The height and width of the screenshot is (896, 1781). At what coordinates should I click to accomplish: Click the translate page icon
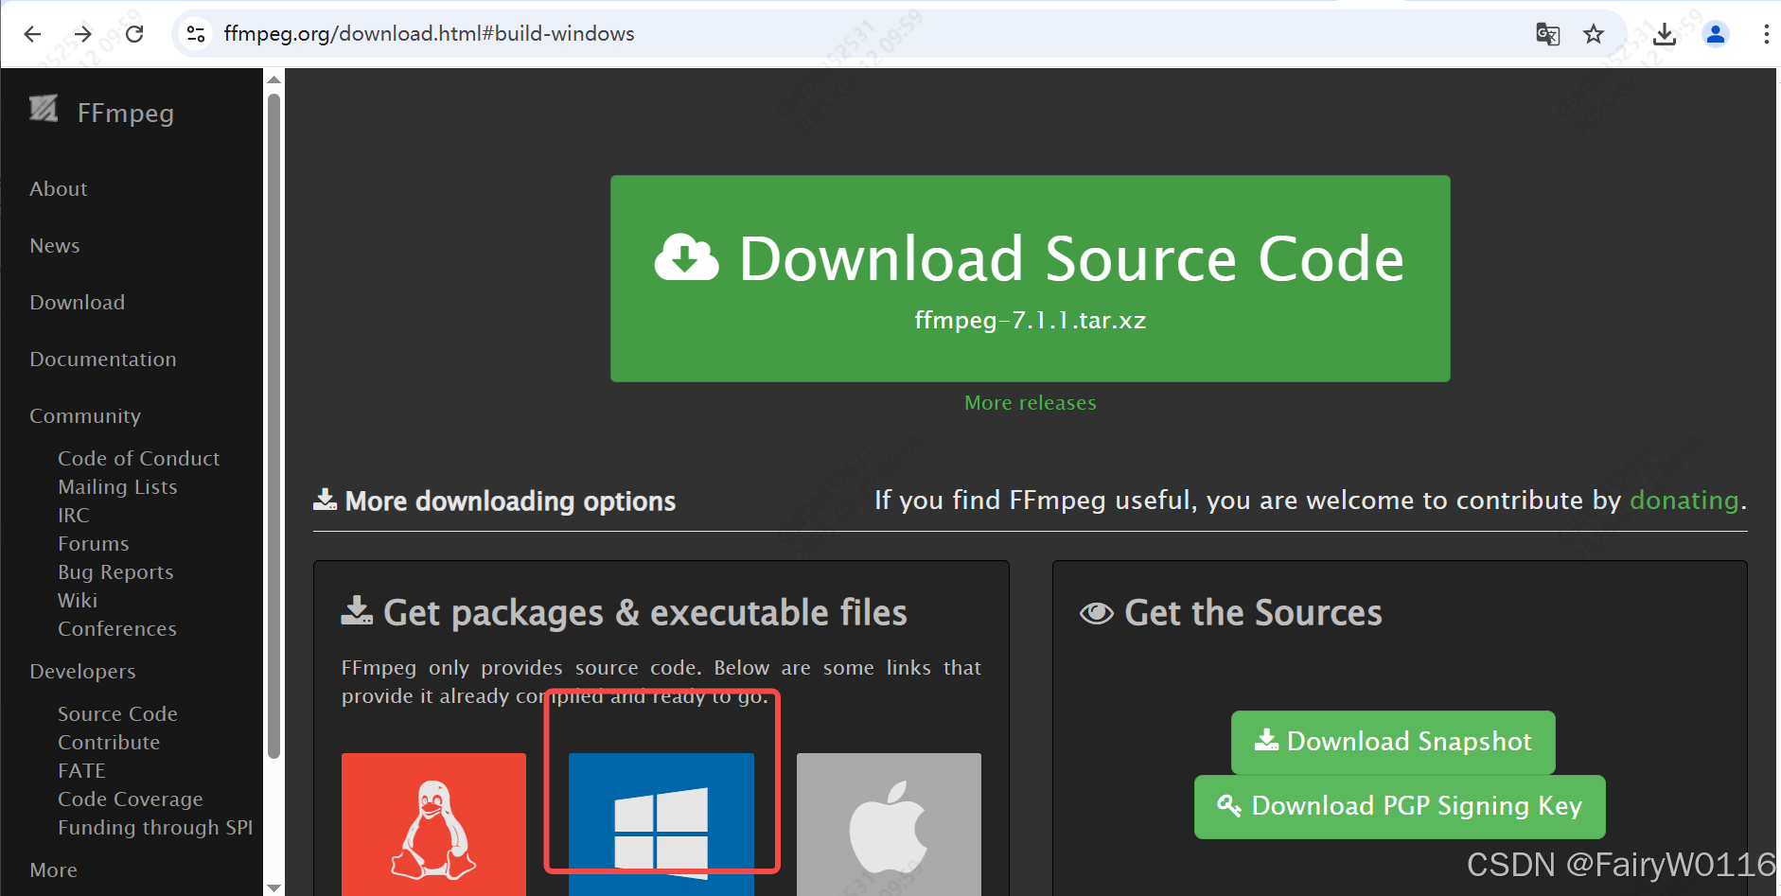pyautogui.click(x=1547, y=34)
